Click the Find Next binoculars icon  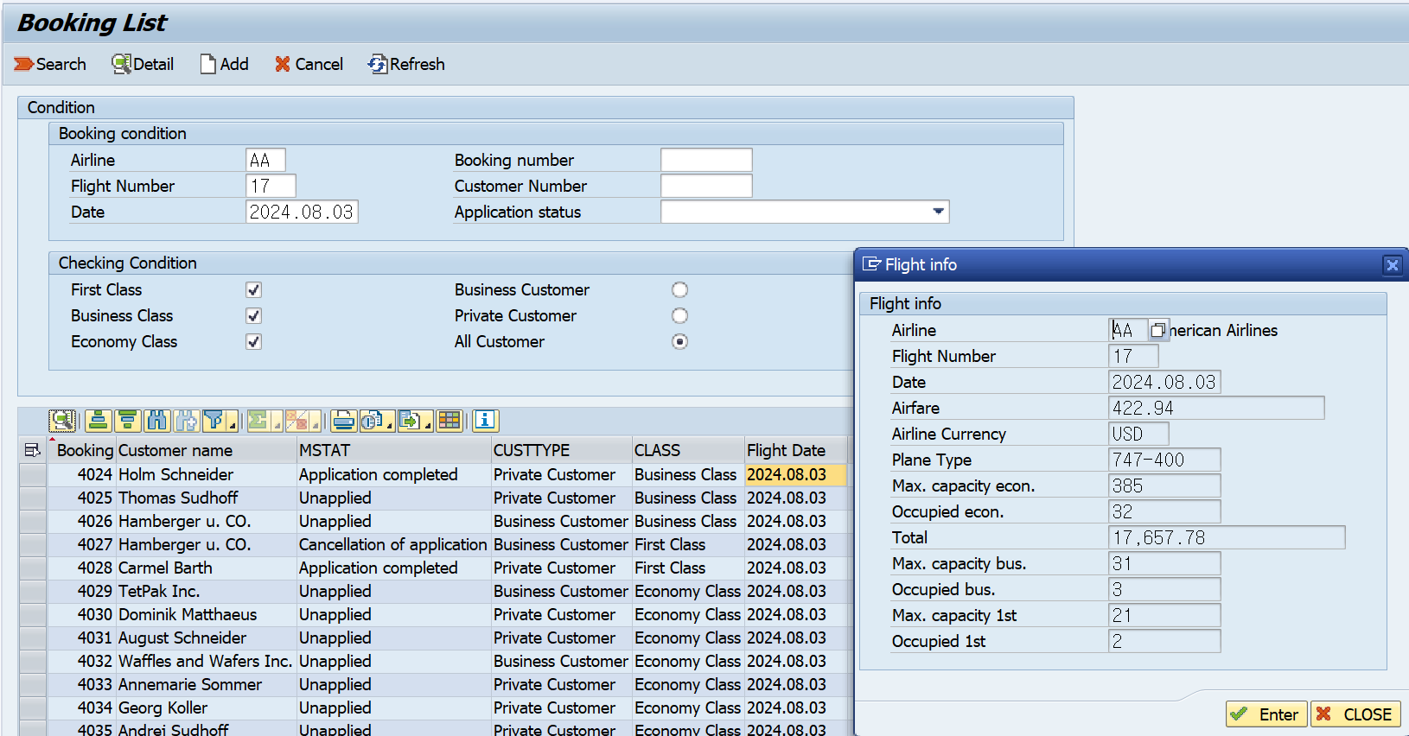point(187,421)
